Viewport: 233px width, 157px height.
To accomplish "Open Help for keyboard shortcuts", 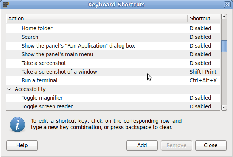I will coord(22,145).
